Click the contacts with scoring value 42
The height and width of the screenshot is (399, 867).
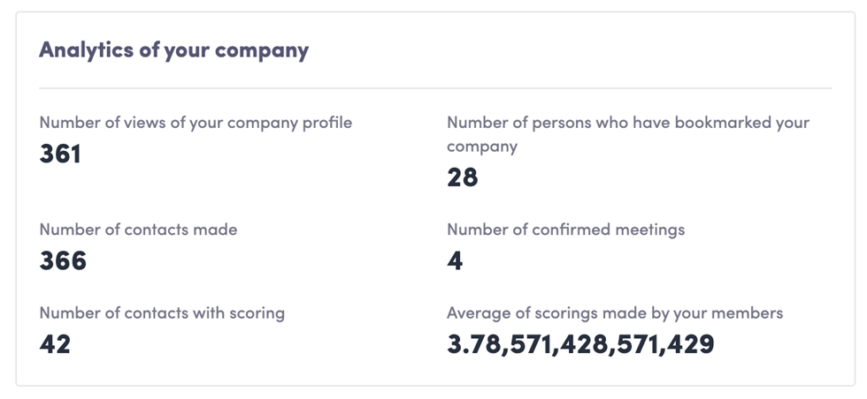point(55,344)
